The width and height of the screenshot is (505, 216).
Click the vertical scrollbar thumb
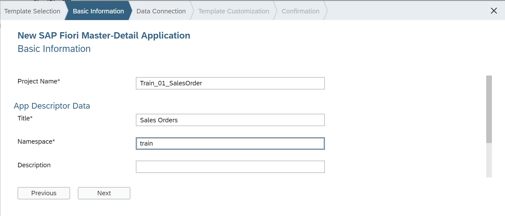point(489,109)
